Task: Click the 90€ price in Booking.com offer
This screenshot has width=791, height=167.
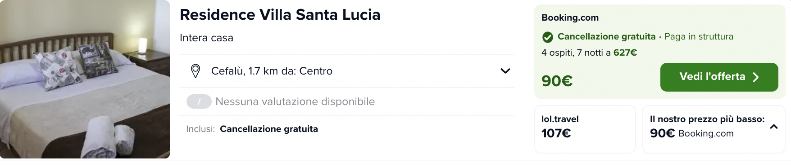Action: (x=557, y=81)
